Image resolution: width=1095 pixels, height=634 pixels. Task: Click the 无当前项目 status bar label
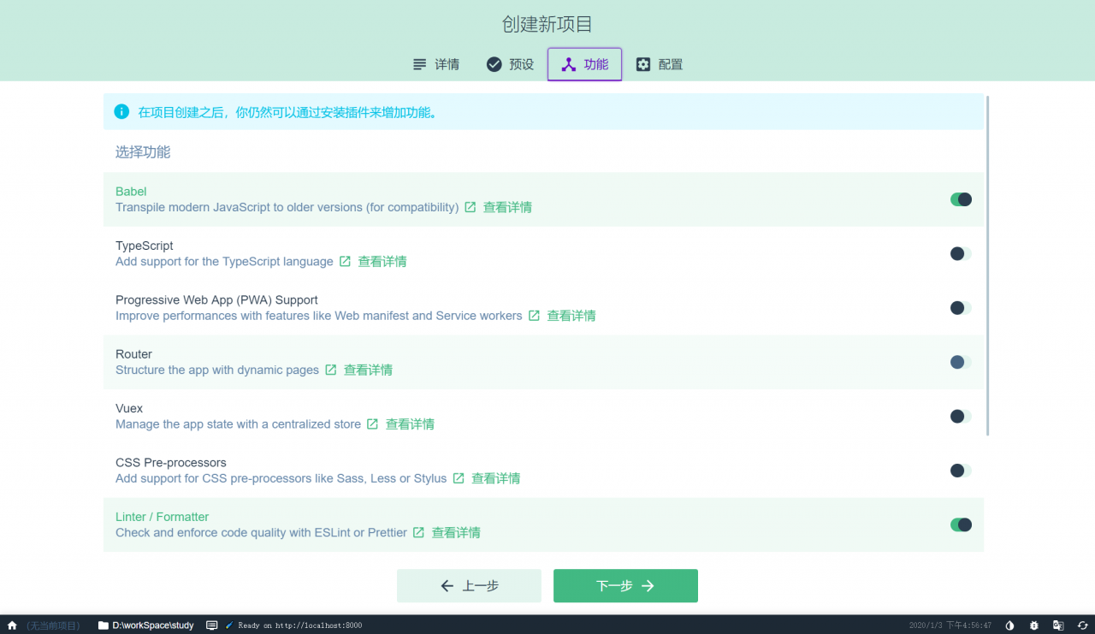pyautogui.click(x=52, y=625)
